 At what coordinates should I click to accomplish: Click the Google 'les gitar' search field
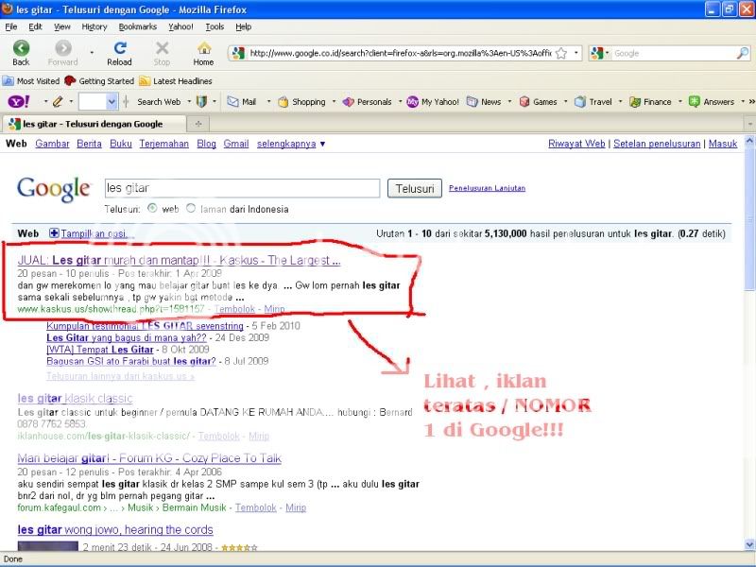click(x=243, y=188)
